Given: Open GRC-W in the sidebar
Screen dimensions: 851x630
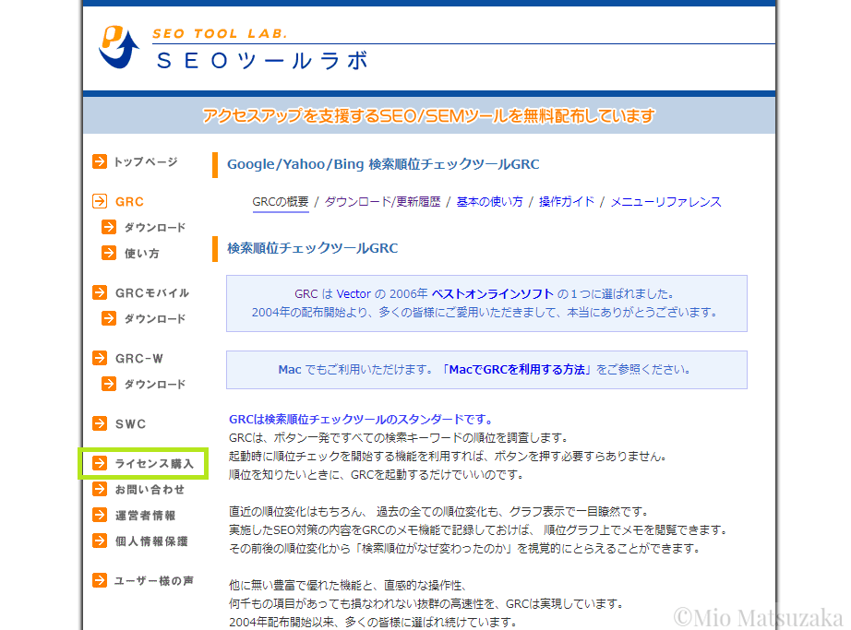Looking at the screenshot, I should [139, 359].
